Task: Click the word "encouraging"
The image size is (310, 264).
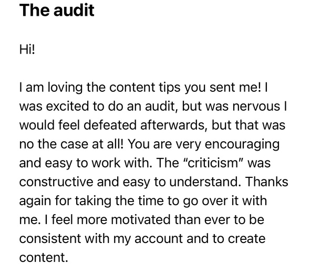Action: pyautogui.click(x=242, y=144)
